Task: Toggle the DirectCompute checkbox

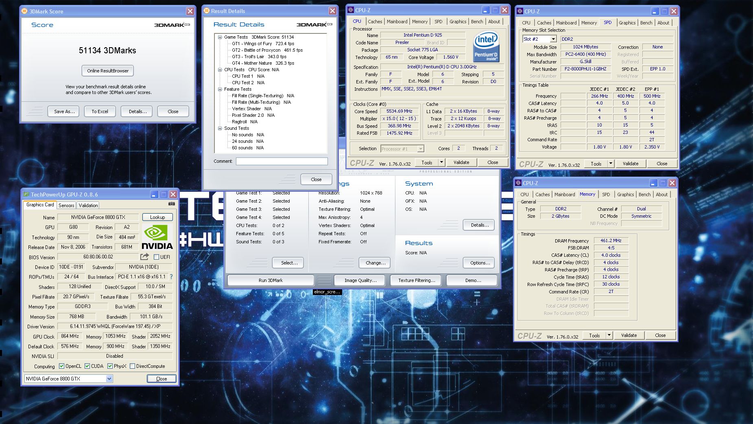Action: pos(132,366)
